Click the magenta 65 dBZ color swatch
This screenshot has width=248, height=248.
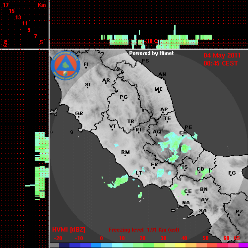tap(243, 245)
